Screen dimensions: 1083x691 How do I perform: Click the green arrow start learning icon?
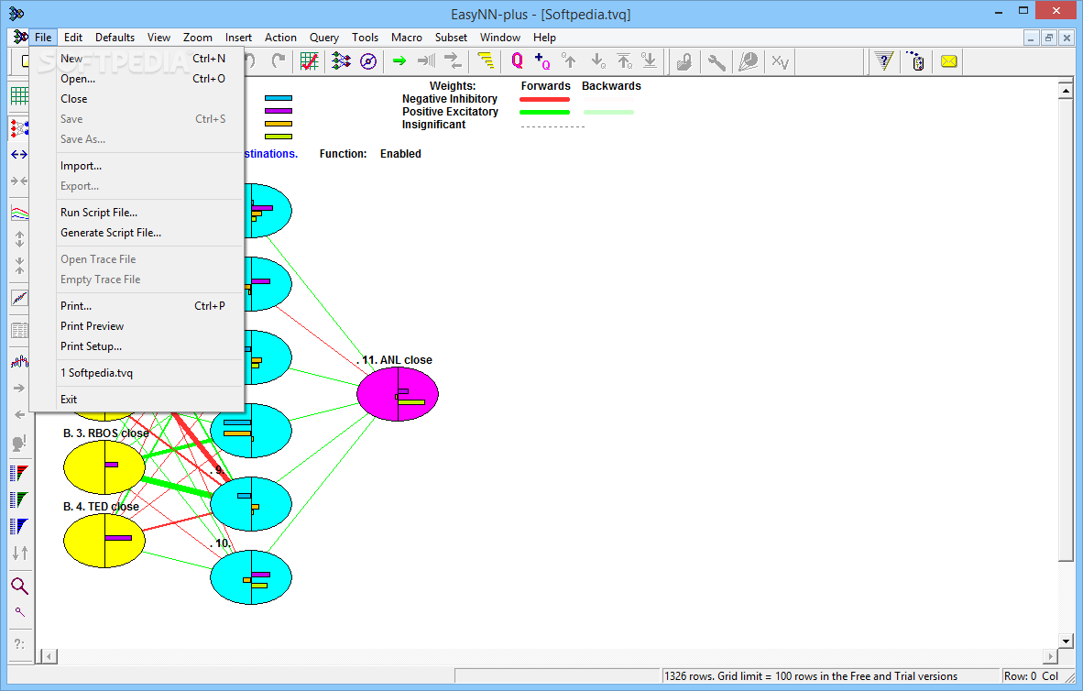[x=399, y=61]
